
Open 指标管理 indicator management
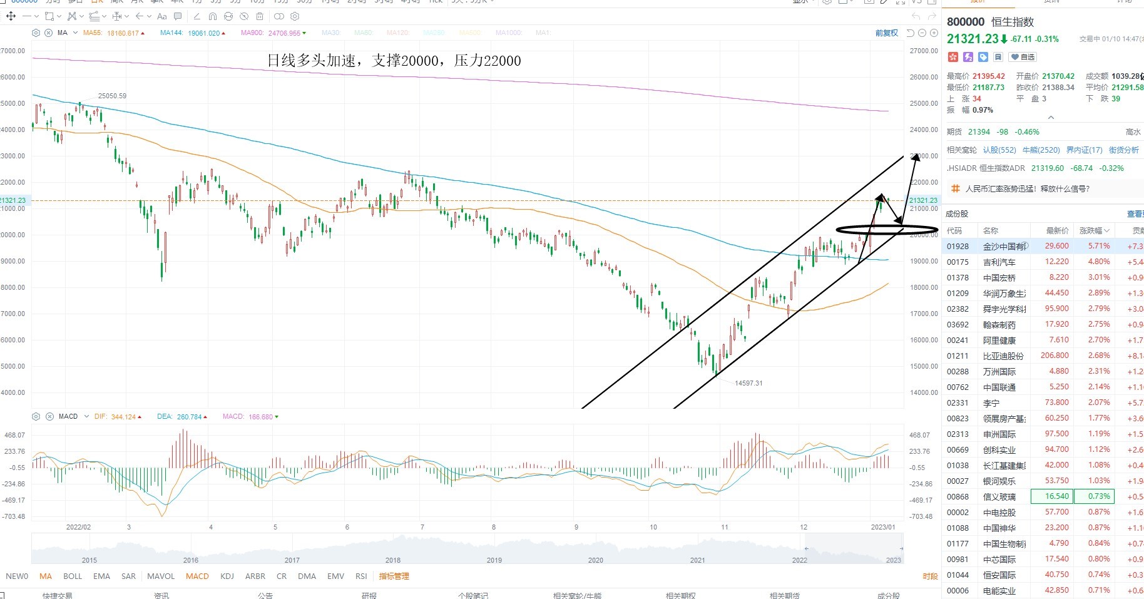click(394, 576)
